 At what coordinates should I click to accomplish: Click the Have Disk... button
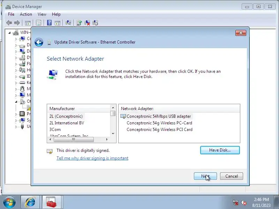220,150
